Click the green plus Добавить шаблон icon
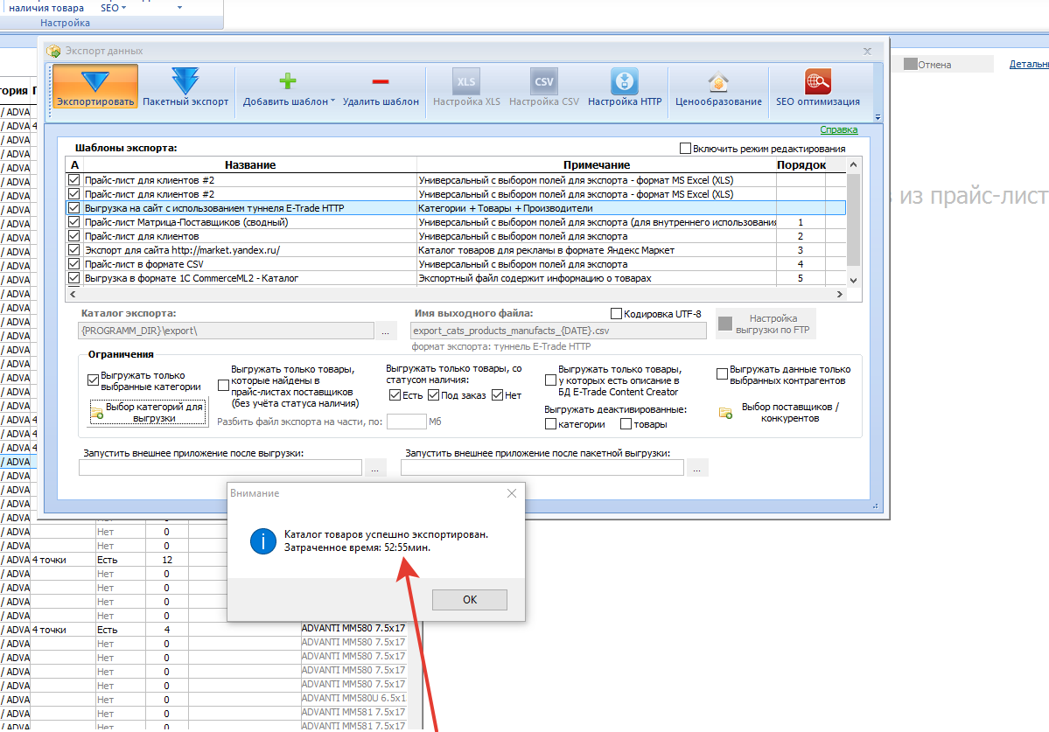Image resolution: width=1049 pixels, height=732 pixels. [288, 81]
